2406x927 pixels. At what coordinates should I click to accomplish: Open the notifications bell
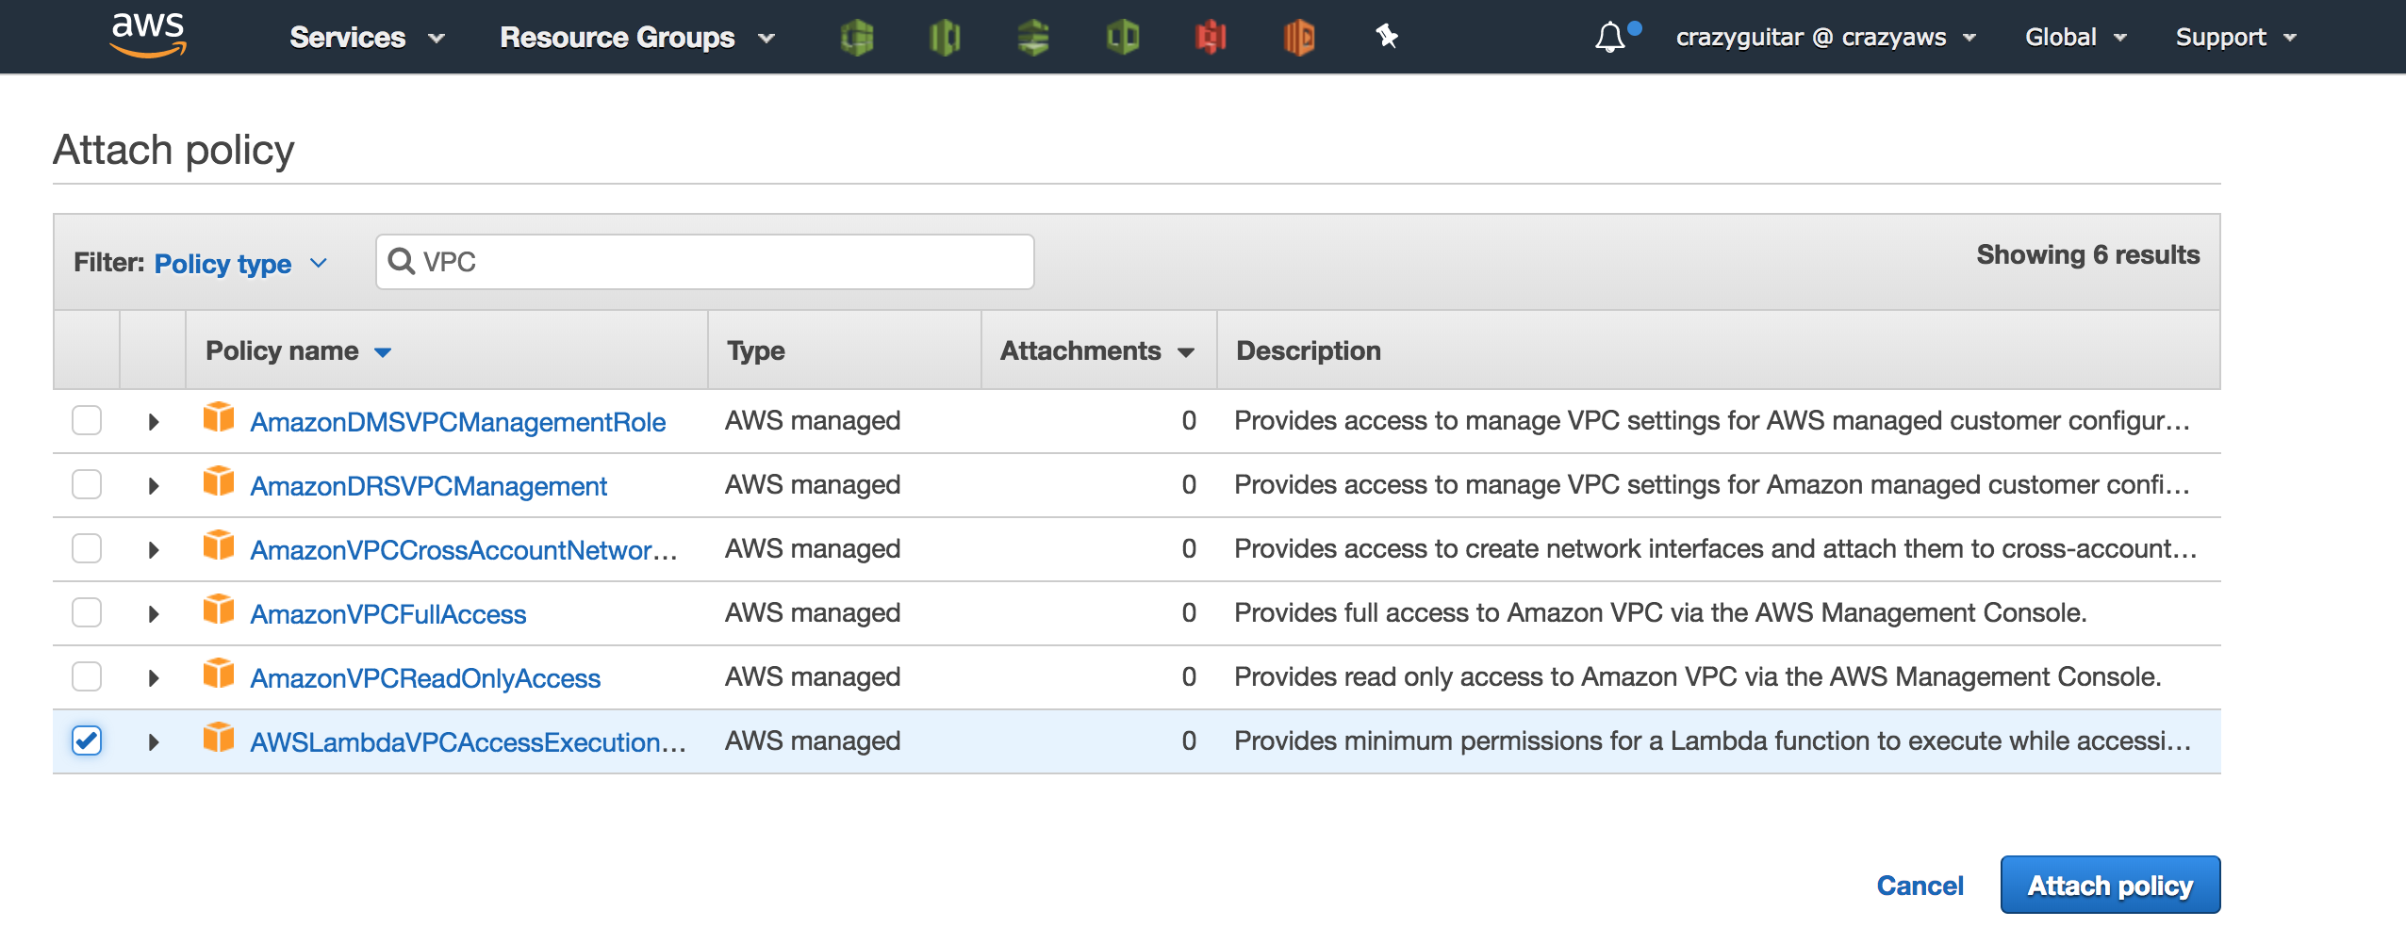[1612, 36]
